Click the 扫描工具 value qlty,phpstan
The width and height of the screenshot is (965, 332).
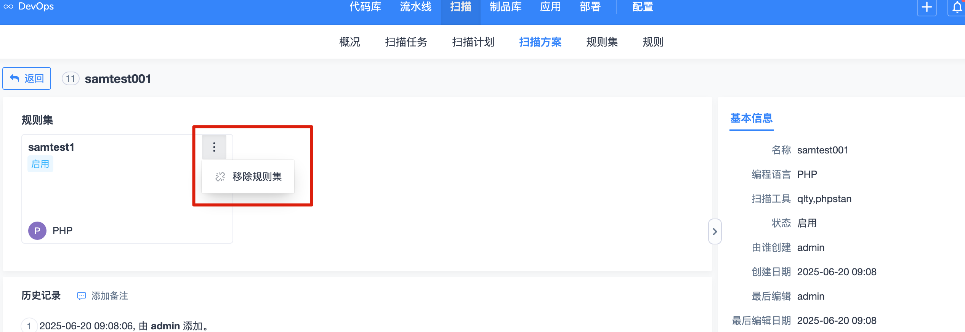click(x=824, y=199)
